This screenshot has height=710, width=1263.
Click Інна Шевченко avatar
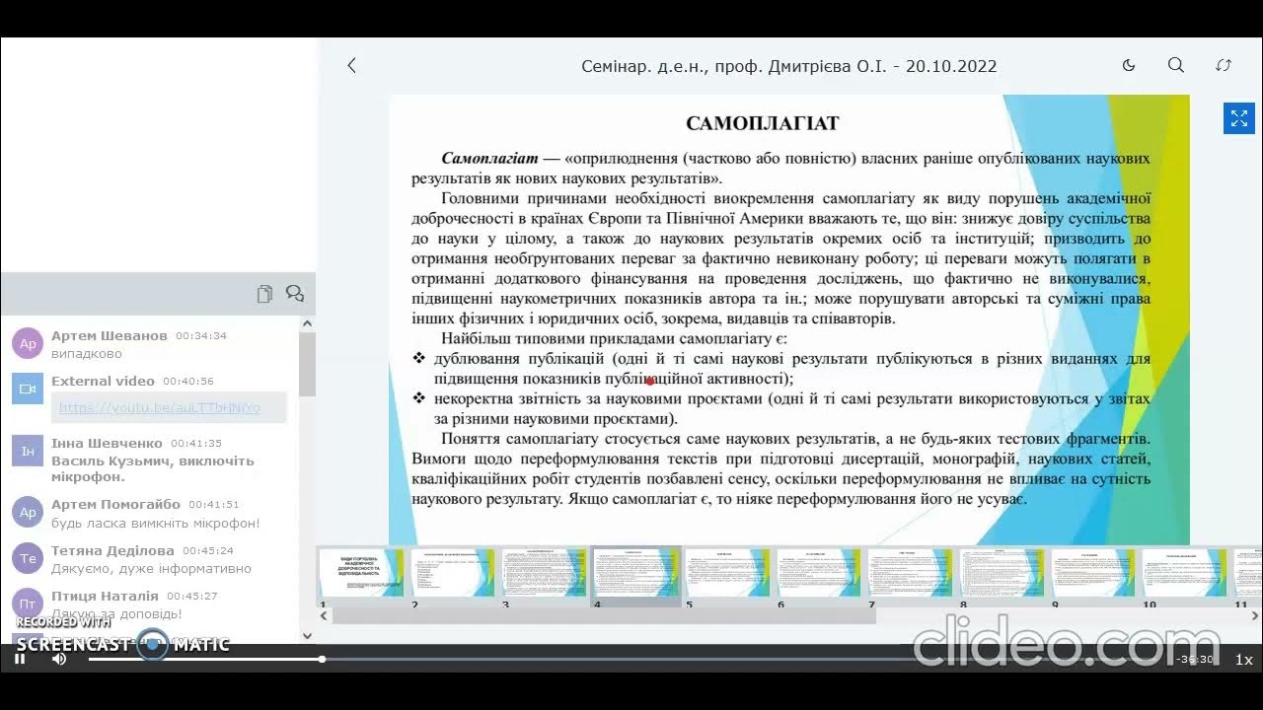(28, 451)
